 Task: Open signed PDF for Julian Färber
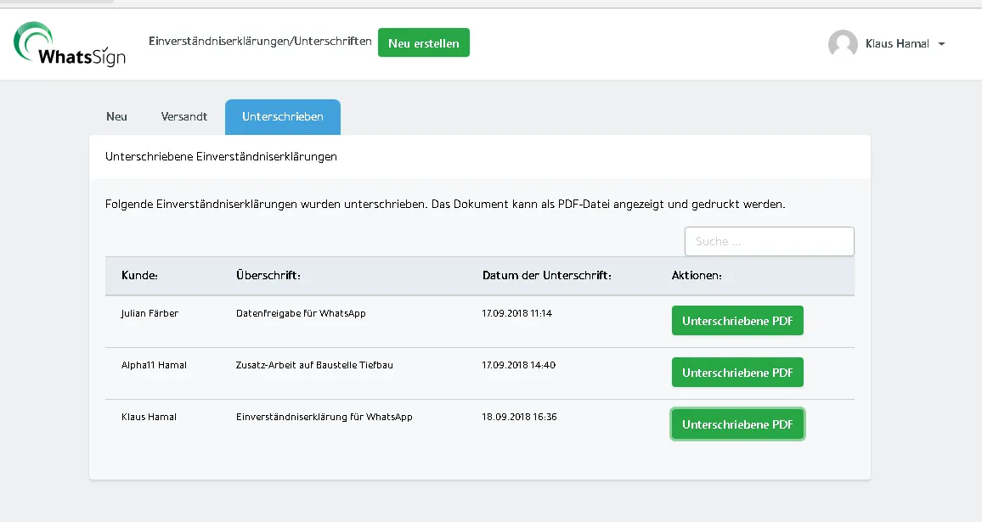click(737, 321)
